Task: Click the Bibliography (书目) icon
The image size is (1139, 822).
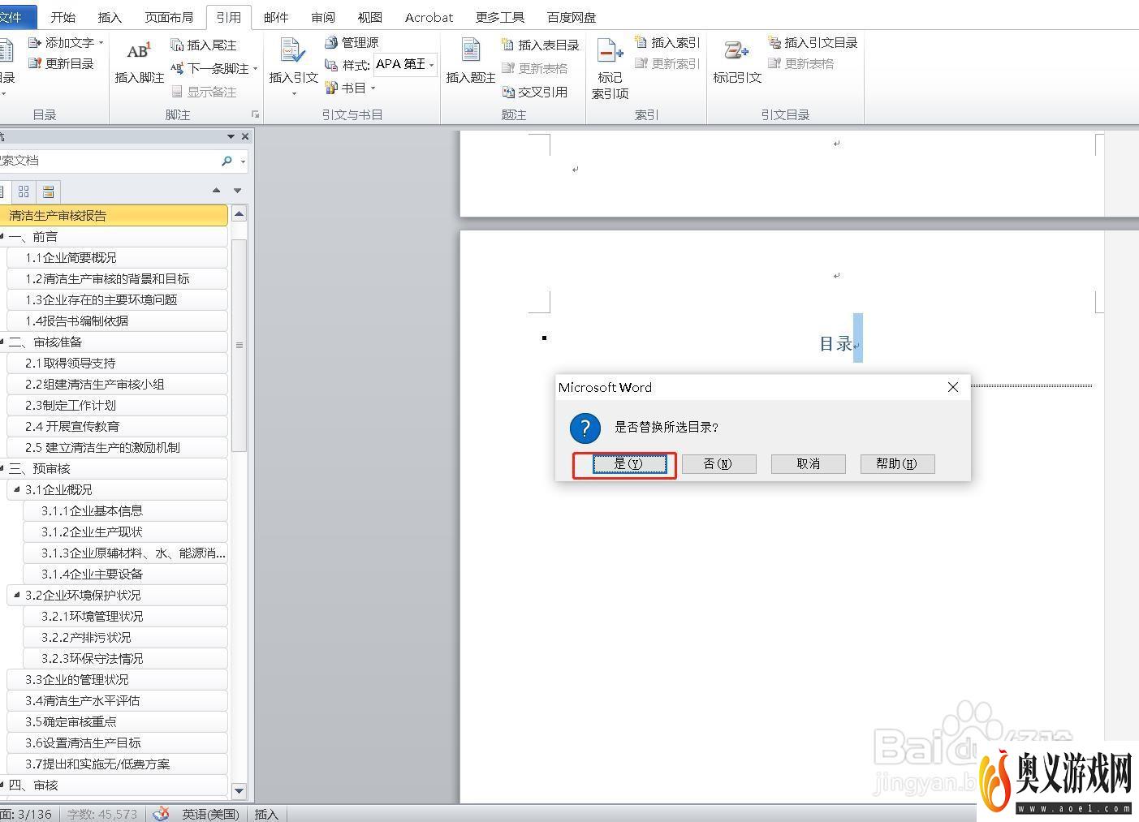Action: click(331, 88)
